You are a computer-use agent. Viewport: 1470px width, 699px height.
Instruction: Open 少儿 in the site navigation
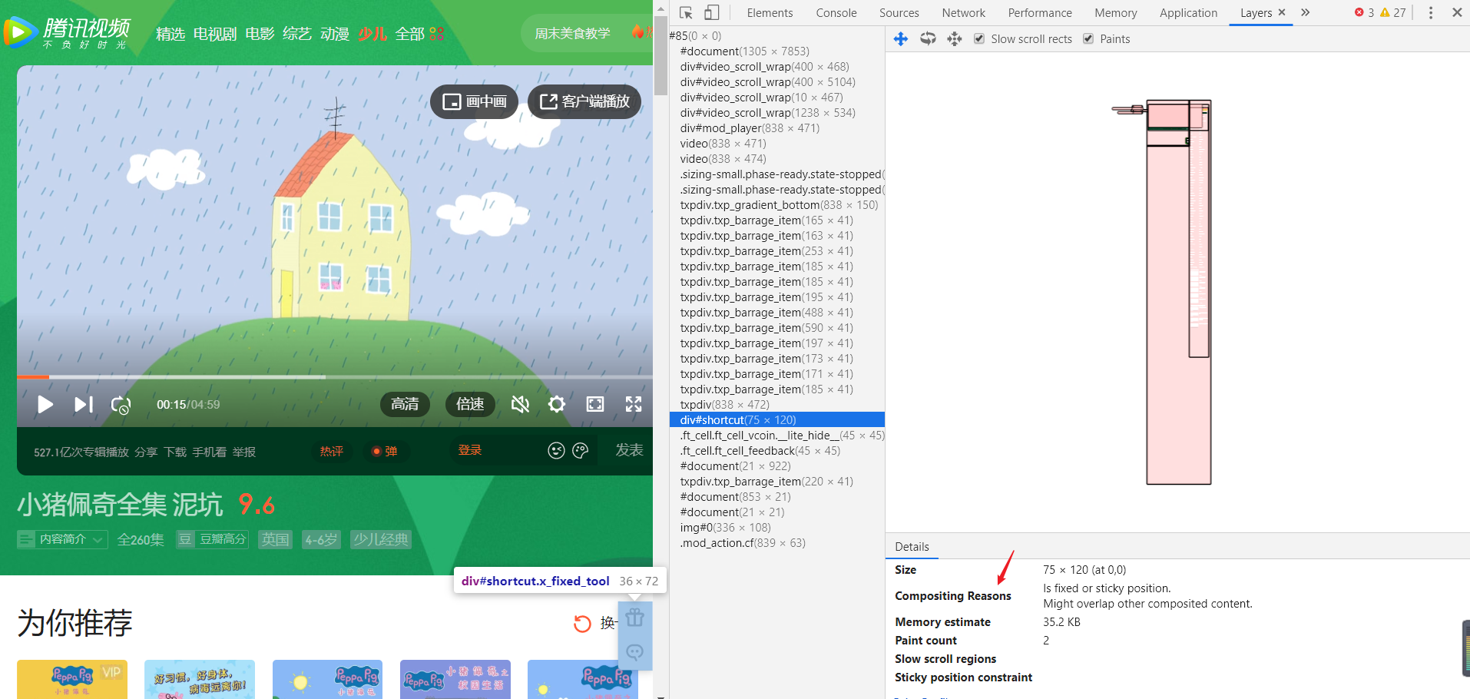click(372, 34)
